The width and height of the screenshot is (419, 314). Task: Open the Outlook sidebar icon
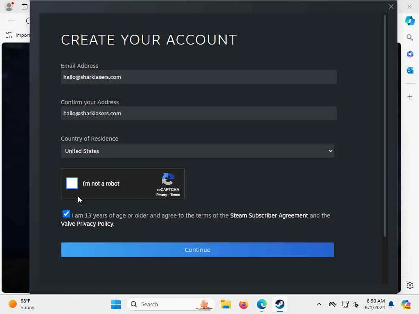[410, 70]
